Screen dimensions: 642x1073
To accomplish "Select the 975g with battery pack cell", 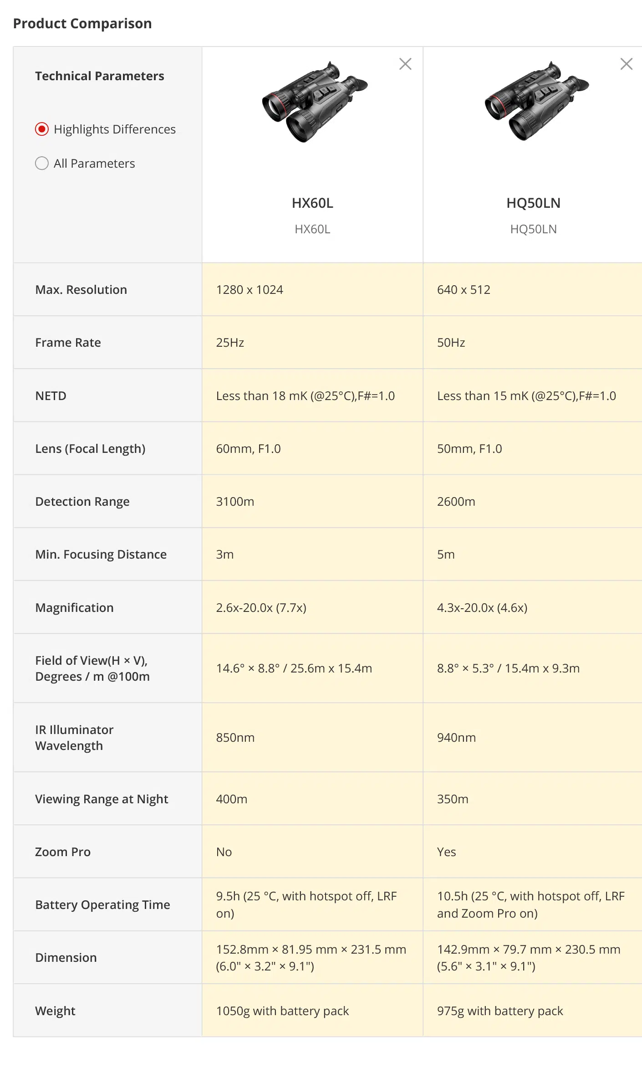I will (533, 1010).
